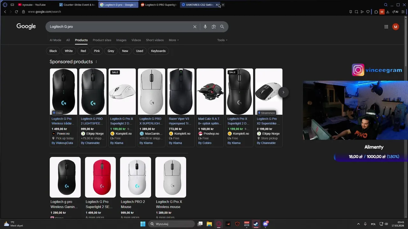
Task: Reload the current page
Action: [16, 12]
